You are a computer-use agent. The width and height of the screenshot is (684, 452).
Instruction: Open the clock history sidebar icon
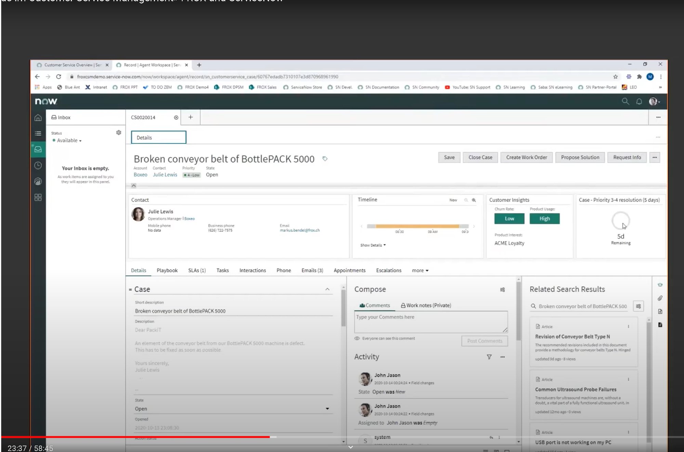click(x=38, y=166)
